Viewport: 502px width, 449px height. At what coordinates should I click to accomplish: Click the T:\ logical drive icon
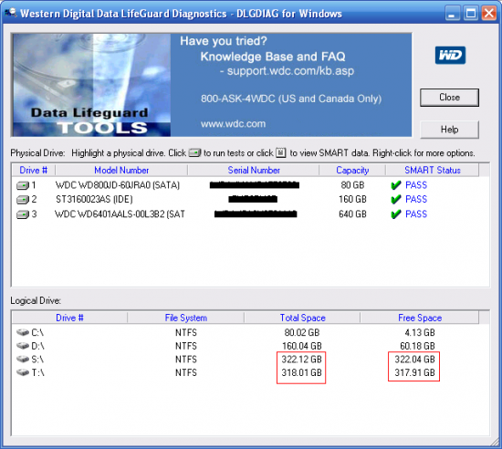(23, 372)
